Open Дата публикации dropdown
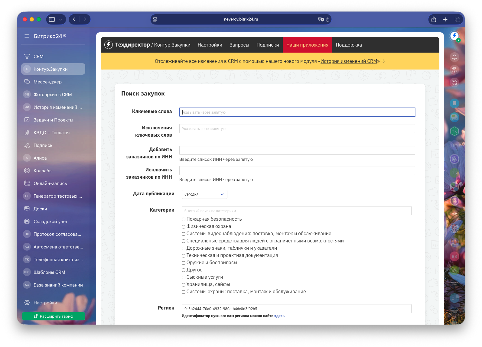This screenshot has height=347, width=482. click(x=204, y=194)
